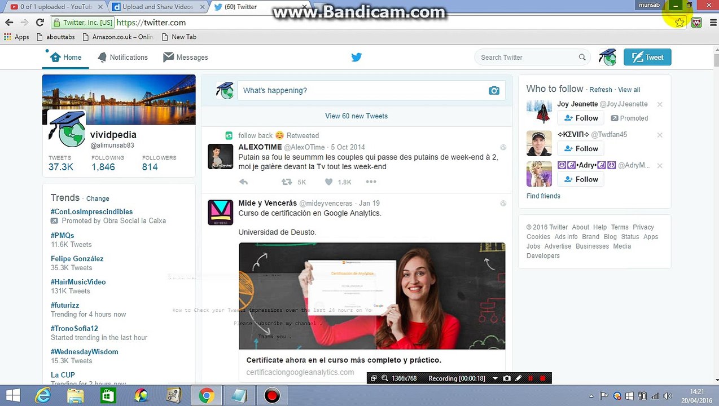Open Help link in footer
This screenshot has width=719, height=406.
point(600,227)
